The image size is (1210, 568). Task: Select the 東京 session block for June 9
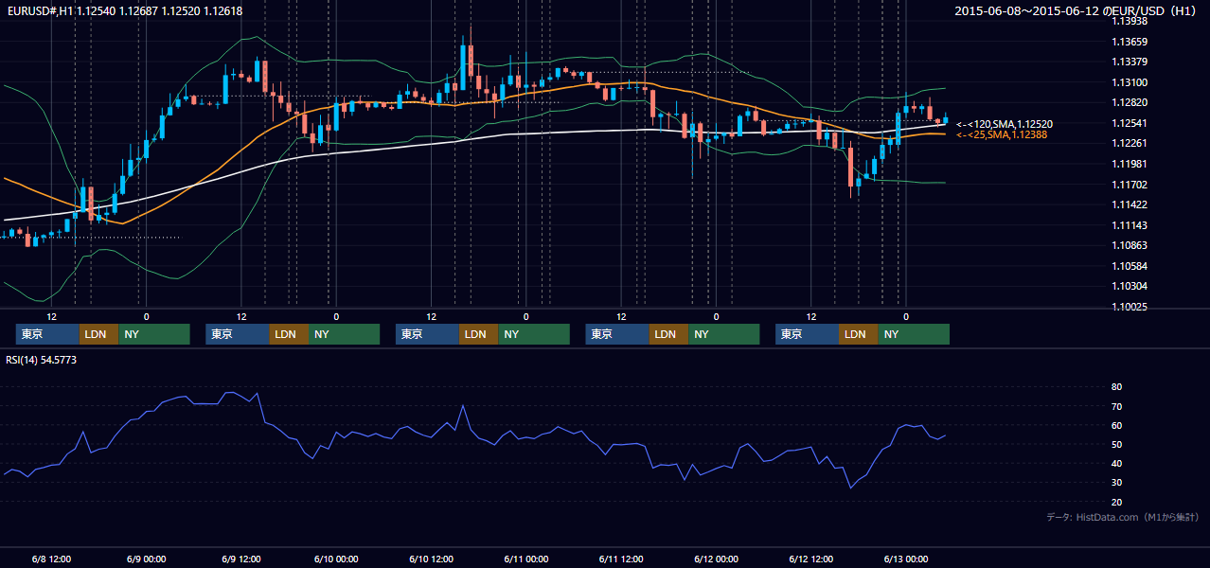(x=238, y=334)
